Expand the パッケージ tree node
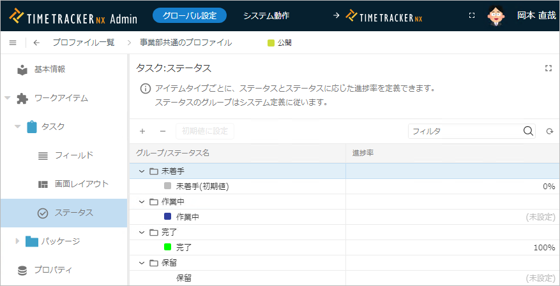Viewport: 560px width, 286px height. 18,241
